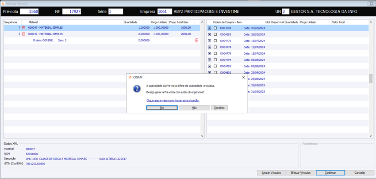Expand purchase order O004584
This screenshot has height=179, width=376.
pos(209,28)
